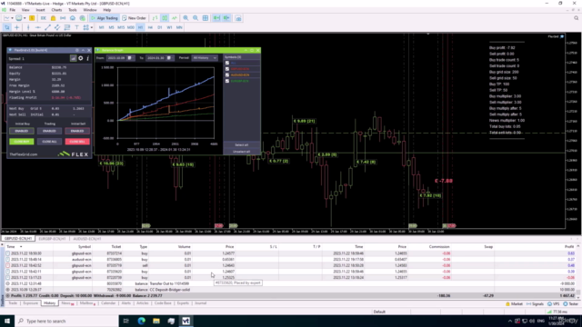Viewport: 582px width, 327px height.
Task: Select the crosshair tool
Action: [16, 27]
